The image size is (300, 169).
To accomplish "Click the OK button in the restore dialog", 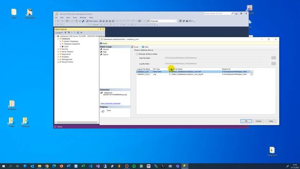I will (246, 121).
